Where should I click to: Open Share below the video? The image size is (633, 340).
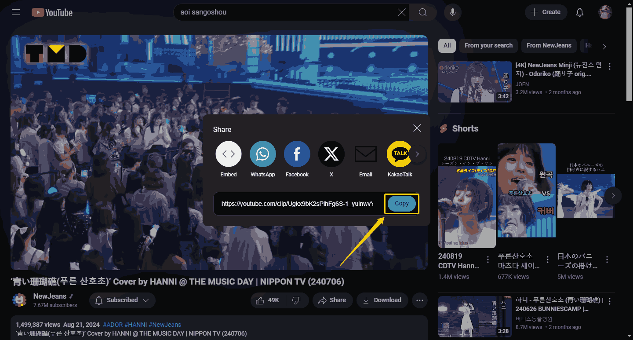(332, 300)
